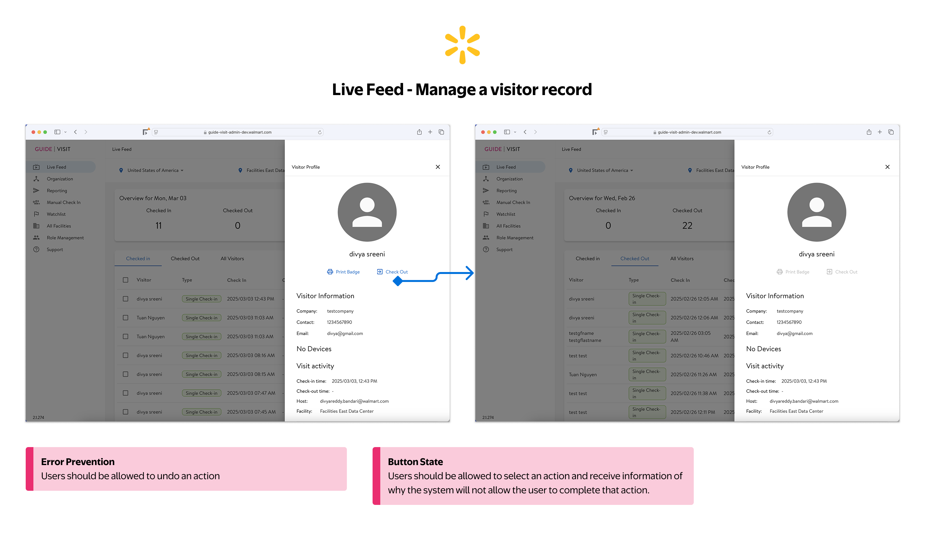
Task: Open sidebar toggle dropdown in left browser
Action: [66, 132]
